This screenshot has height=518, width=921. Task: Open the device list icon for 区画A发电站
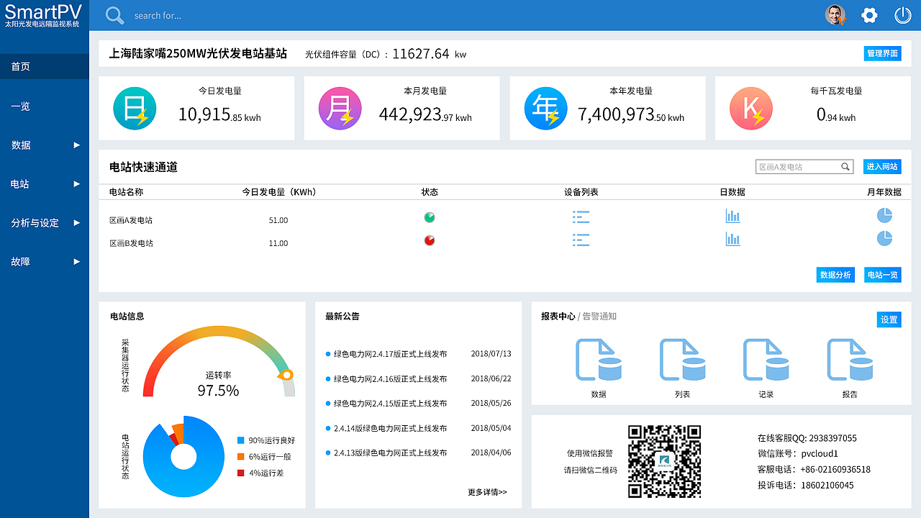coord(581,215)
